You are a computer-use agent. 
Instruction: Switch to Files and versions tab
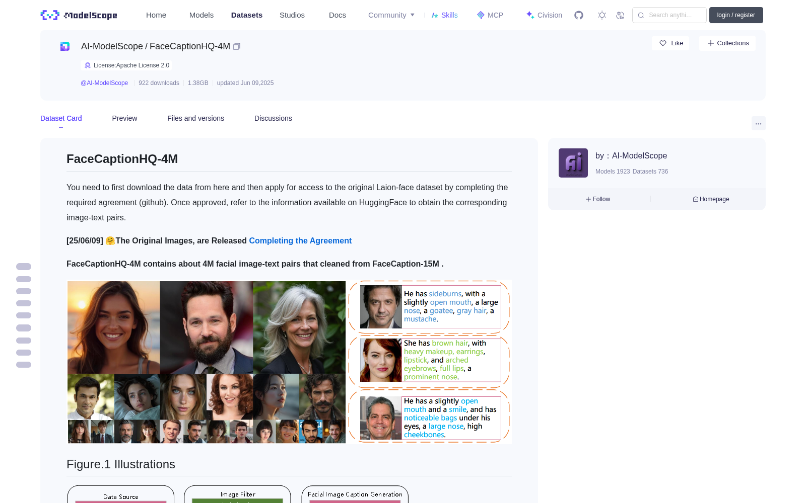click(x=195, y=118)
